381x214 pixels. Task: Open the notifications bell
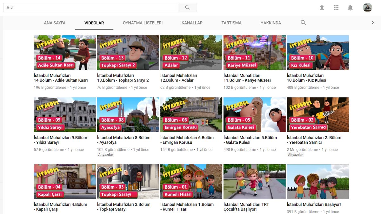pyautogui.click(x=350, y=8)
